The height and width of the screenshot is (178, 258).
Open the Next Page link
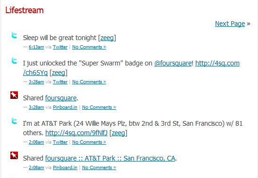(230, 24)
